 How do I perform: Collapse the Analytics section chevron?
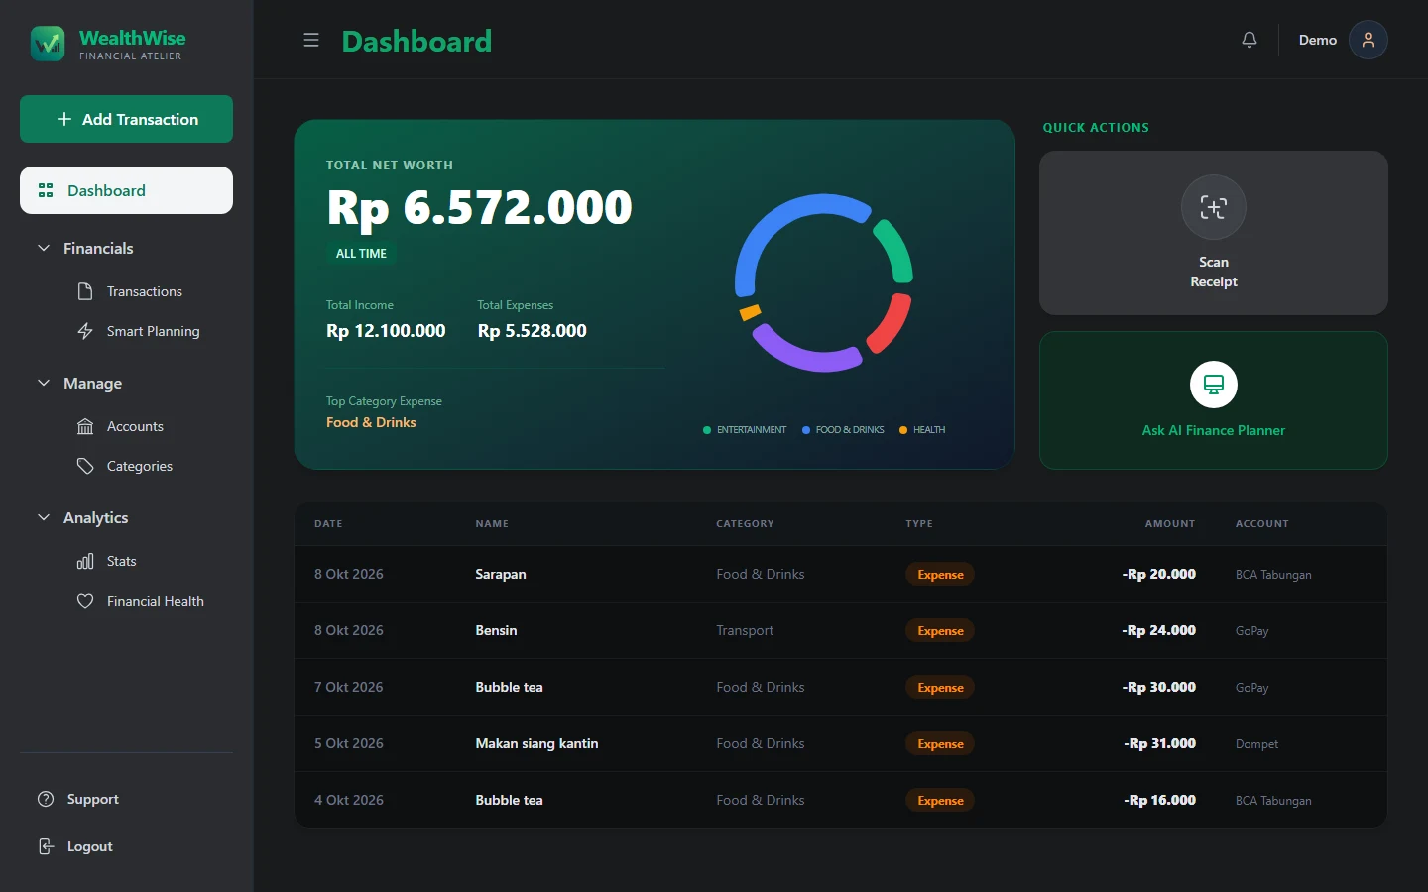(x=44, y=517)
